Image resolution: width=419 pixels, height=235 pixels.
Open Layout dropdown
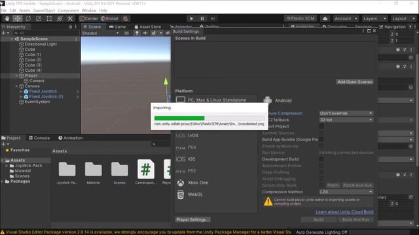tap(403, 18)
